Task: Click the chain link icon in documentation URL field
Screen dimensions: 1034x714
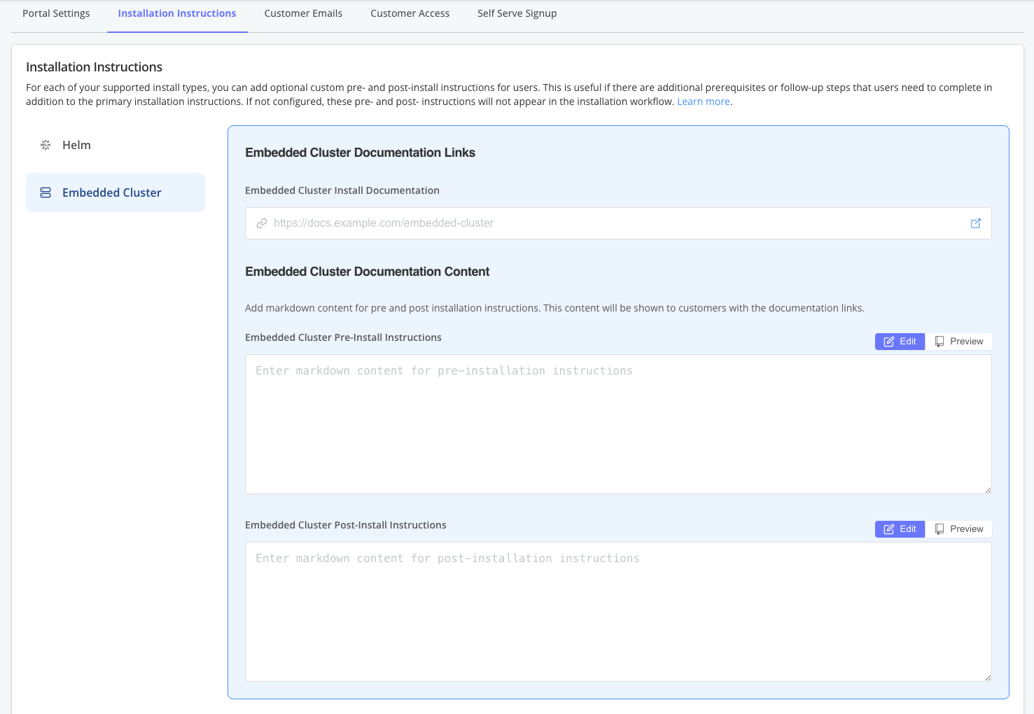Action: pos(262,223)
